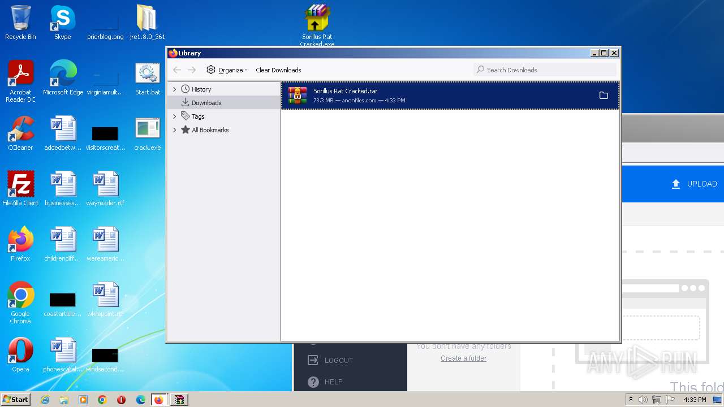
Task: Click Edge icon in taskbar
Action: click(140, 400)
